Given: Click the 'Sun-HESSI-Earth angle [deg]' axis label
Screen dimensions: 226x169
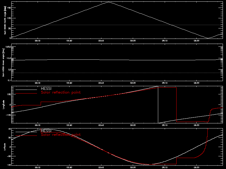Looking at the screenshot, I should point(5,20).
